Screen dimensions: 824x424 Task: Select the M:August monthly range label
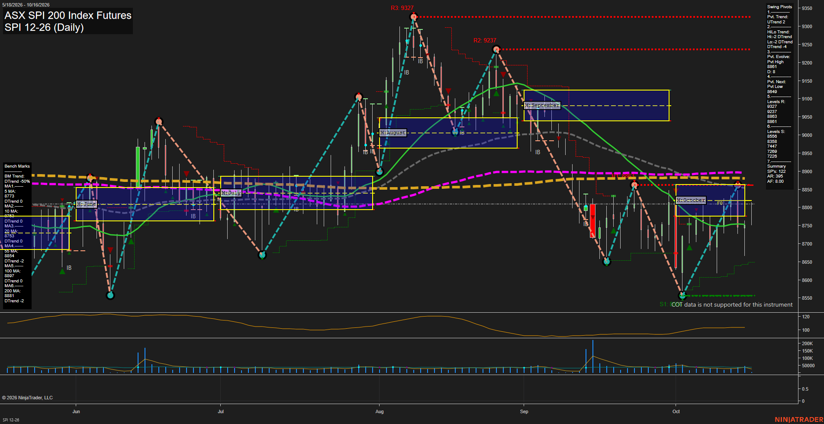coord(393,133)
